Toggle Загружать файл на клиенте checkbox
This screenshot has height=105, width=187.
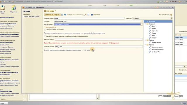45,29
